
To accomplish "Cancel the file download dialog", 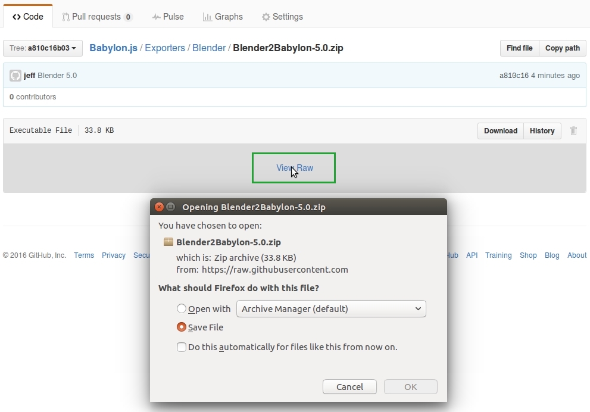I will point(349,387).
